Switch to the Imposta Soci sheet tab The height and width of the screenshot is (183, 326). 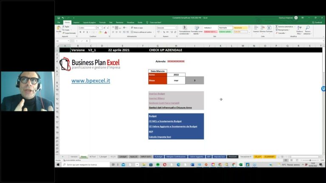pos(219,157)
